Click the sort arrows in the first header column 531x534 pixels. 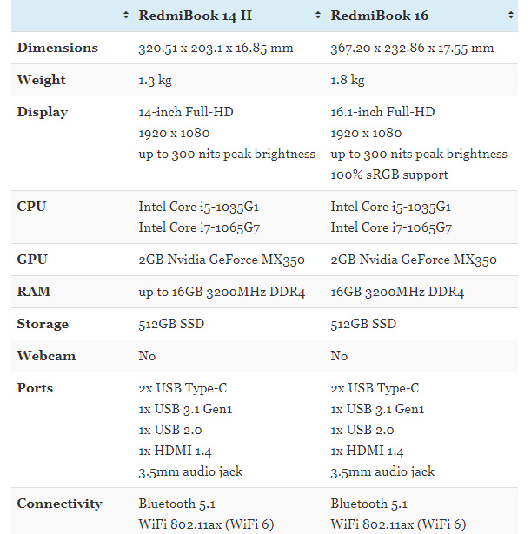click(126, 16)
